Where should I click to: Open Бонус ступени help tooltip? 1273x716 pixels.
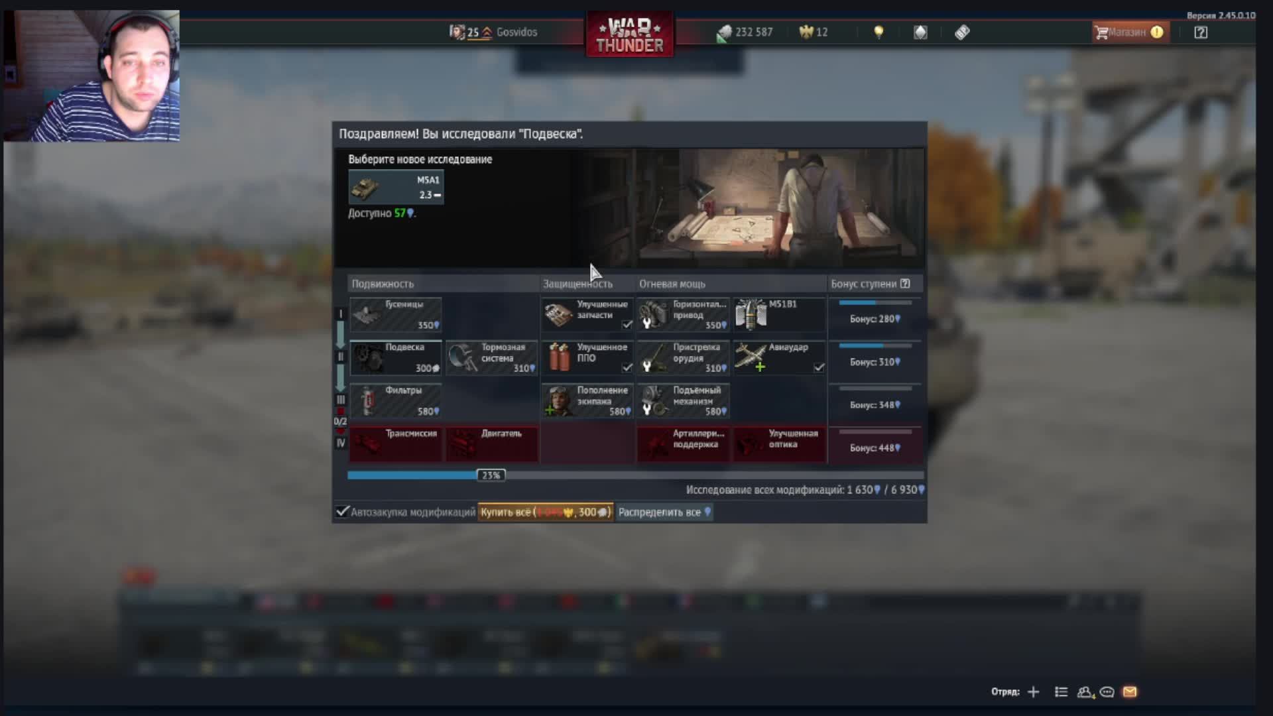point(905,284)
